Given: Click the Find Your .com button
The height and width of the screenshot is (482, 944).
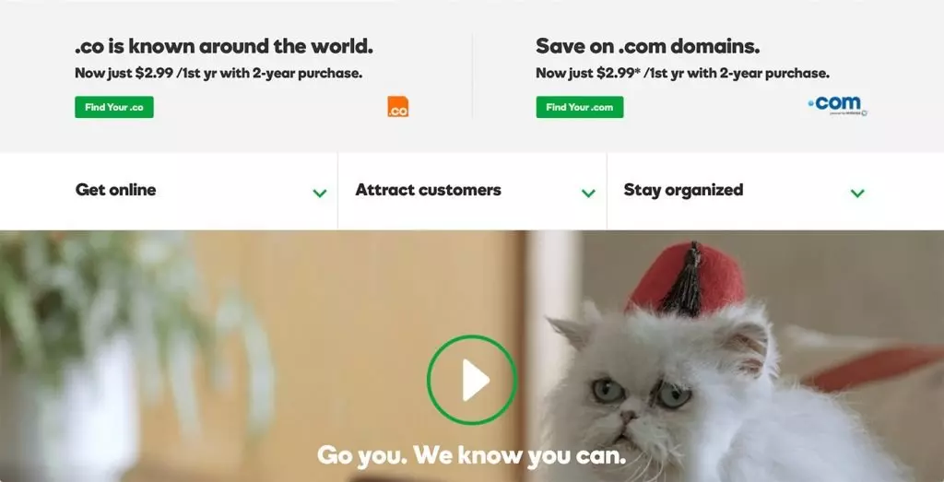Looking at the screenshot, I should [580, 107].
